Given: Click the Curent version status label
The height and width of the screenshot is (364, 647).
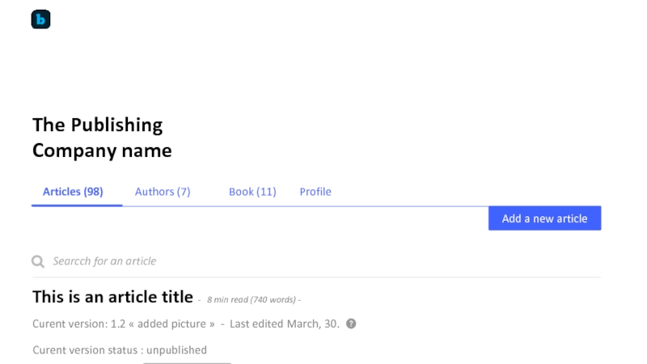Looking at the screenshot, I should [87, 350].
